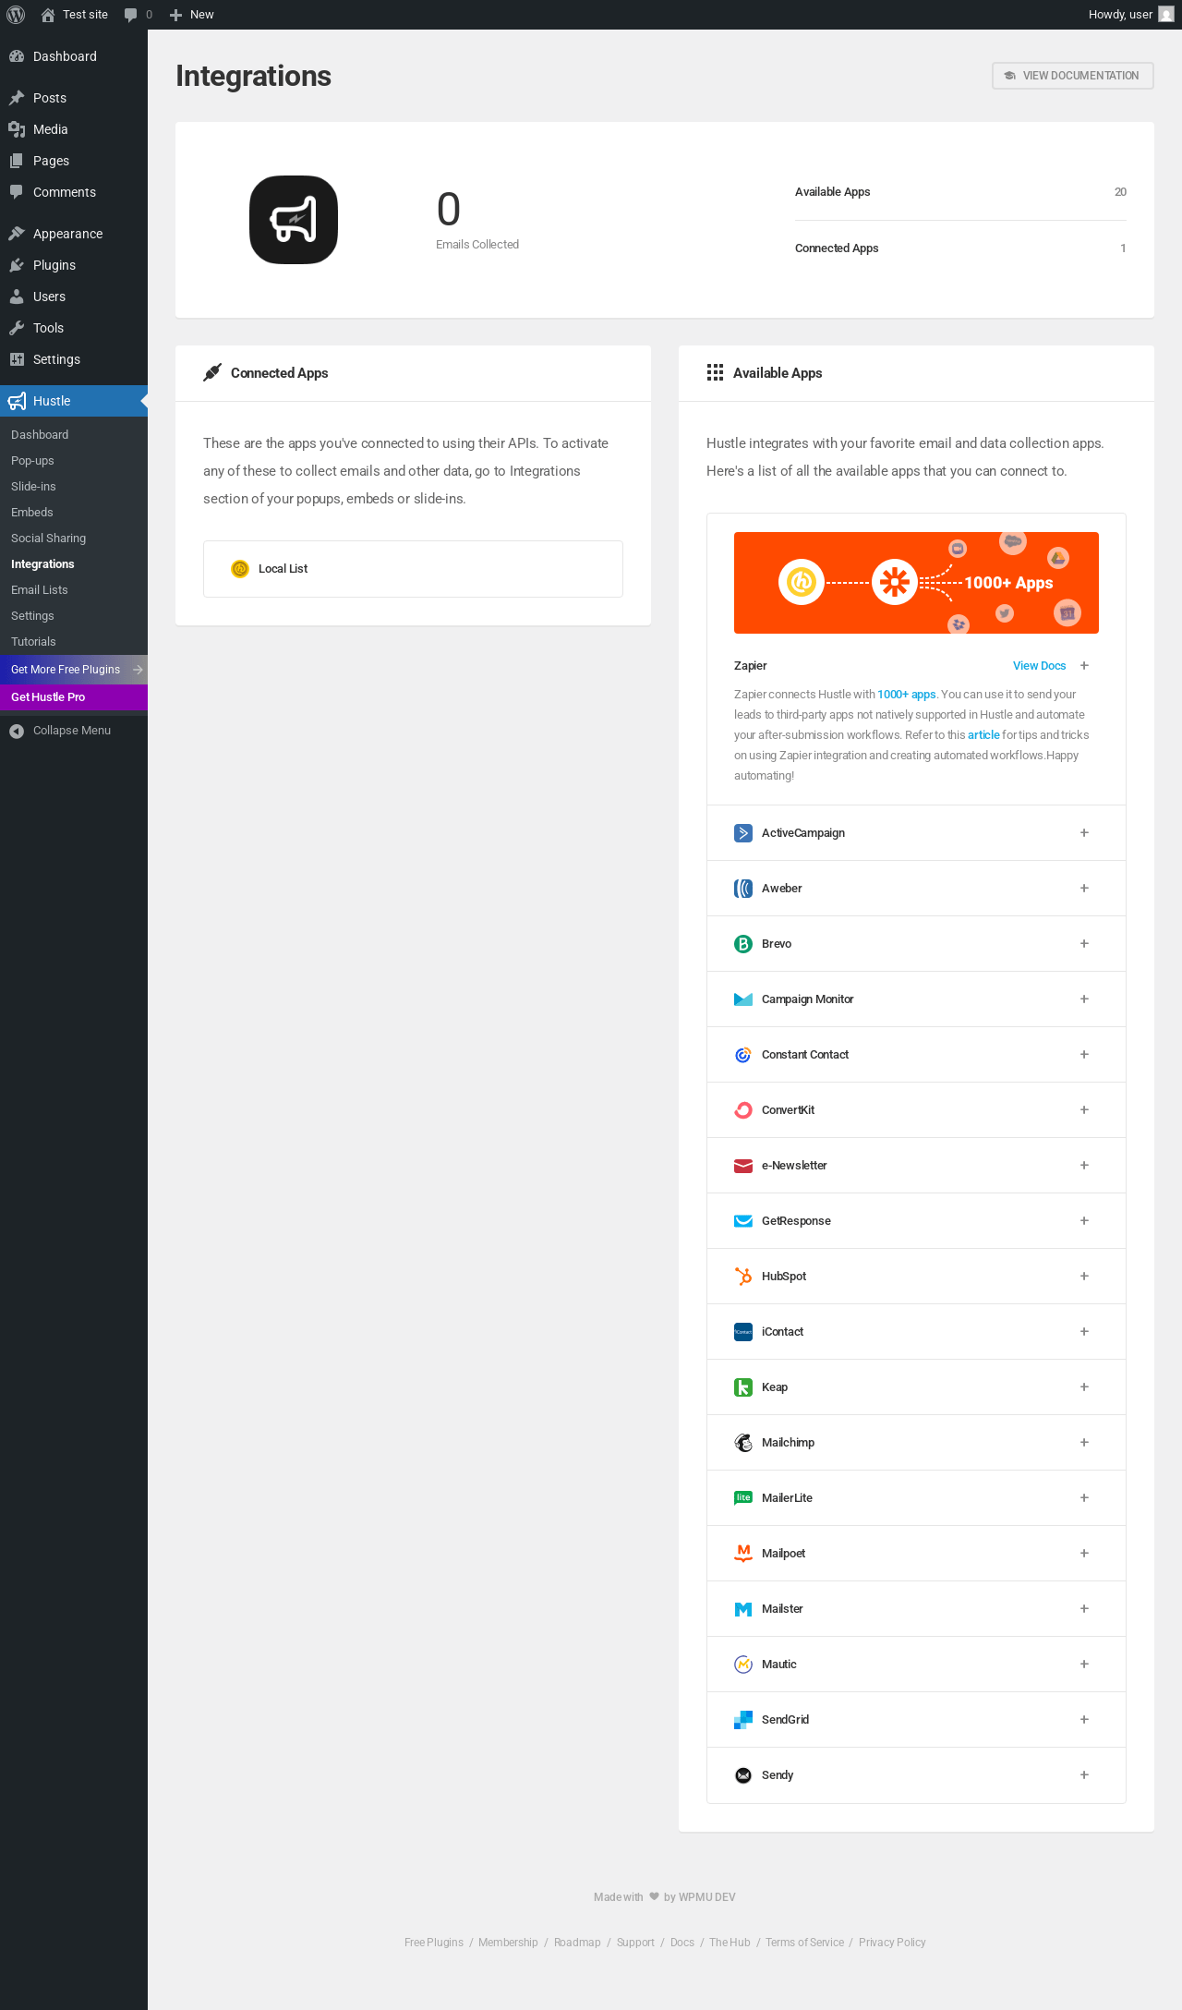Screen dimensions: 1182x2010
Task: Click the HubSpot app icon
Action: coord(743,1277)
